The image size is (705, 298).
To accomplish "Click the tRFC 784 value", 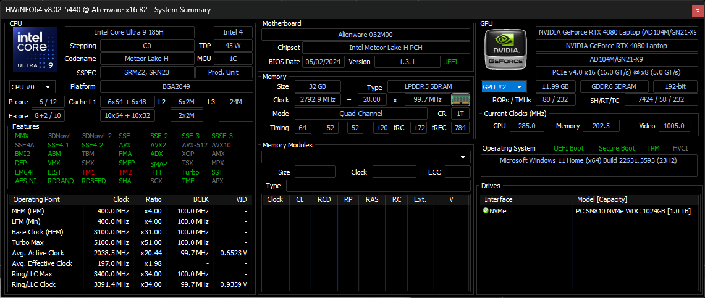I will coord(460,128).
